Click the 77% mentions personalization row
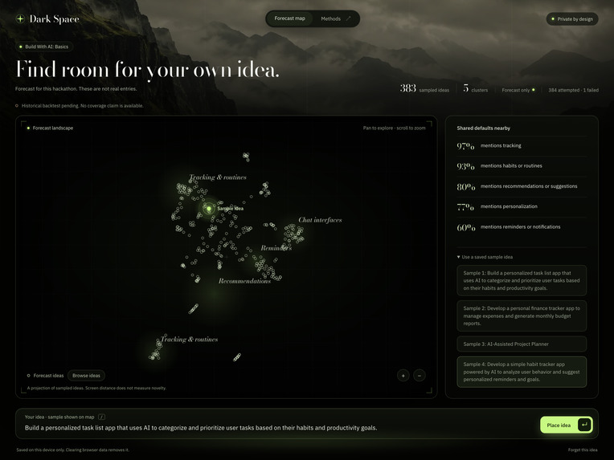Screen dimensions: 614x460 click(522, 206)
